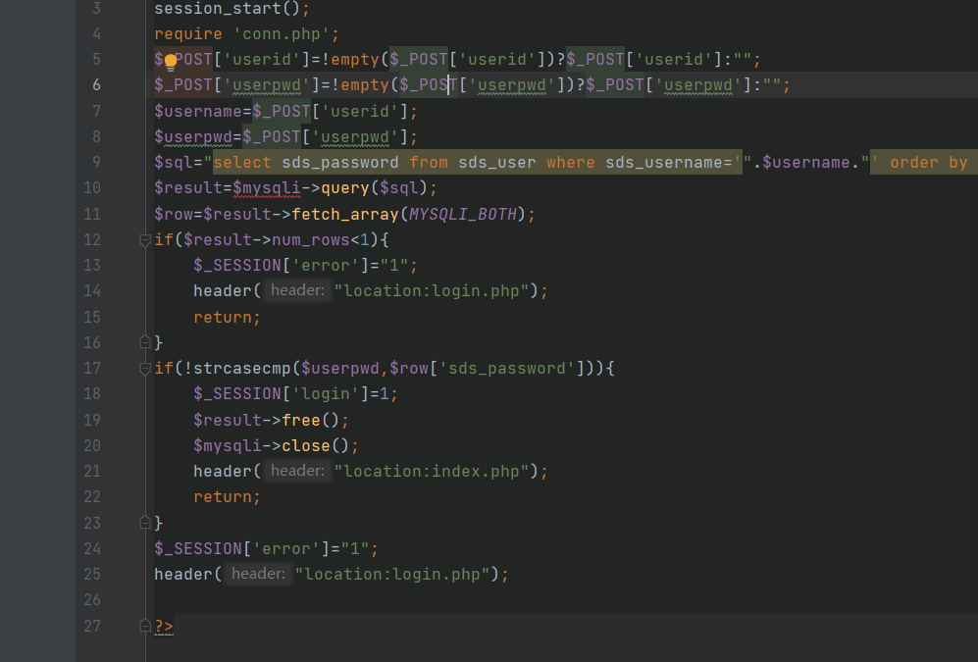978x662 pixels.
Task: Click the fold marker beside the ?> closing tag
Action: [145, 626]
